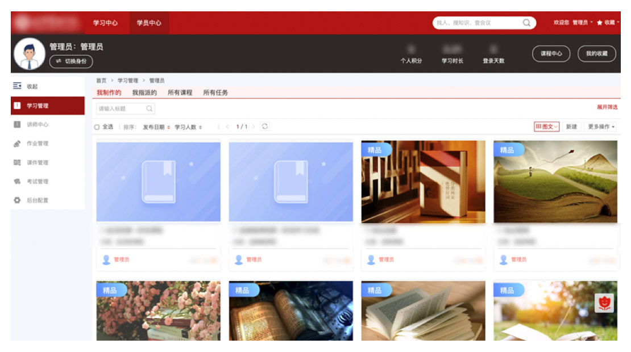The height and width of the screenshot is (352, 631).
Task: Toggle sort order by 发布日期
Action: pyautogui.click(x=156, y=127)
